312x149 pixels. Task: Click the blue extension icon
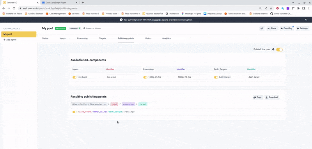click(282, 8)
